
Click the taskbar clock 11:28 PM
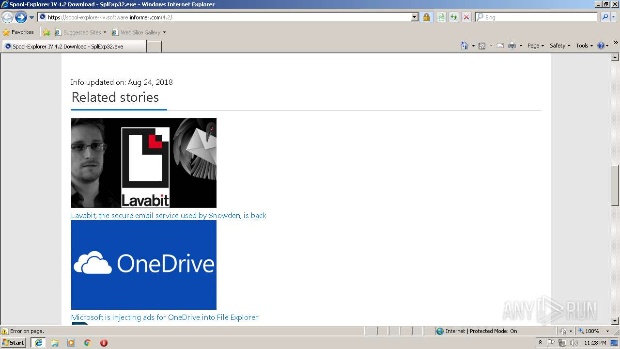pos(595,343)
